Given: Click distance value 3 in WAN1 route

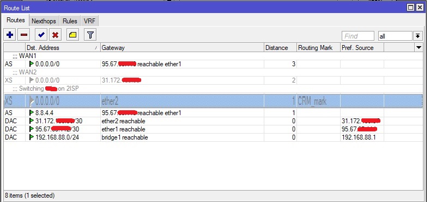Looking at the screenshot, I should click(294, 64).
